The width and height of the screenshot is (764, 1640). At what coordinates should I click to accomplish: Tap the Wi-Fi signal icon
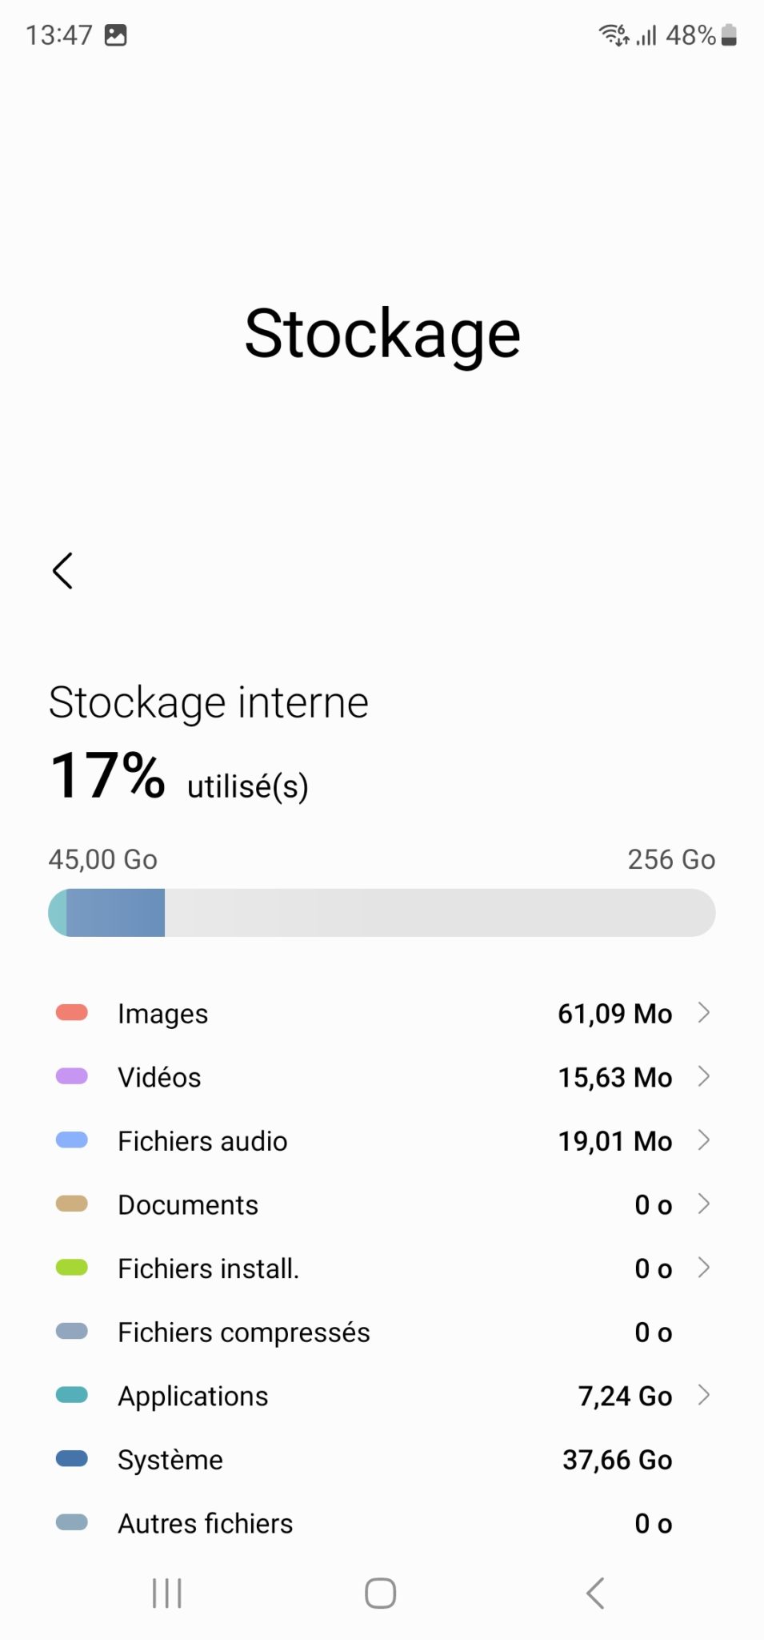pos(614,35)
